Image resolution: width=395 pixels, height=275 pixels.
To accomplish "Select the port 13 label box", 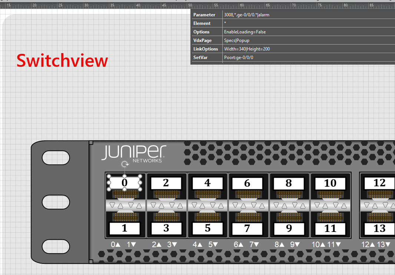I will 379,229.
